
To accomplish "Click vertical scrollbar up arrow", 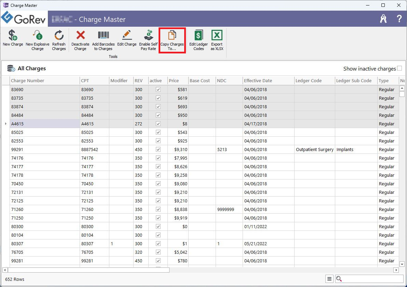I will (x=402, y=88).
